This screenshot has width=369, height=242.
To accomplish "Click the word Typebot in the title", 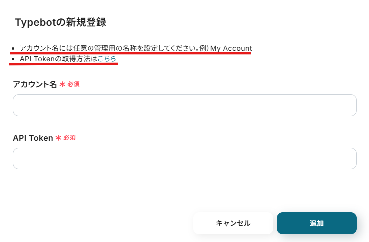I will [34, 22].
